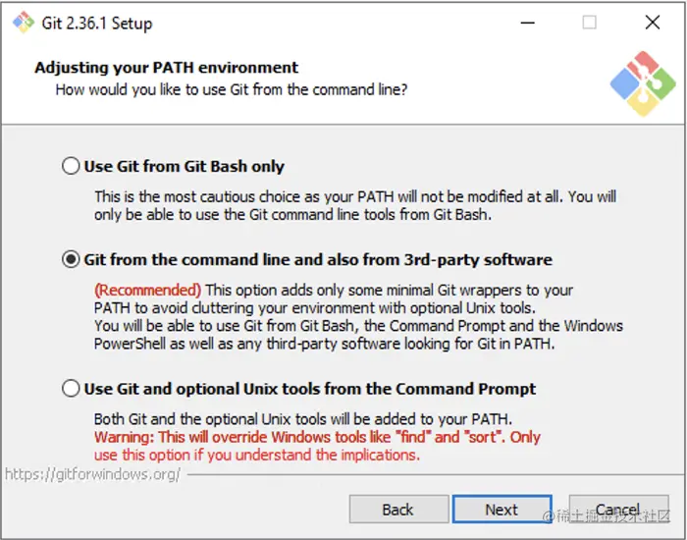687x540 pixels.
Task: Close the Git Setup window
Action: [x=652, y=23]
